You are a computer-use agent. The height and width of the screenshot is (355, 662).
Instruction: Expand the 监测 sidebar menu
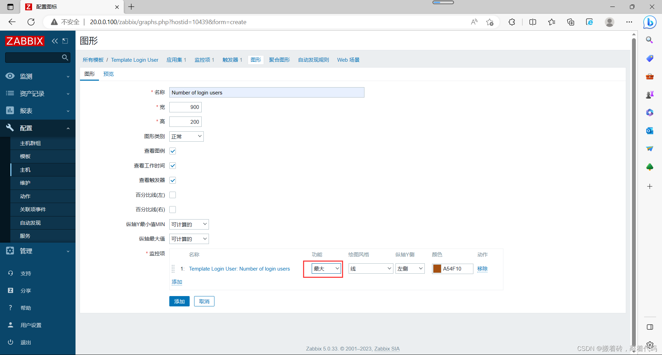click(x=38, y=76)
